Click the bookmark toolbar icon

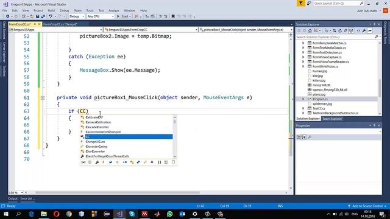[x=173, y=16]
